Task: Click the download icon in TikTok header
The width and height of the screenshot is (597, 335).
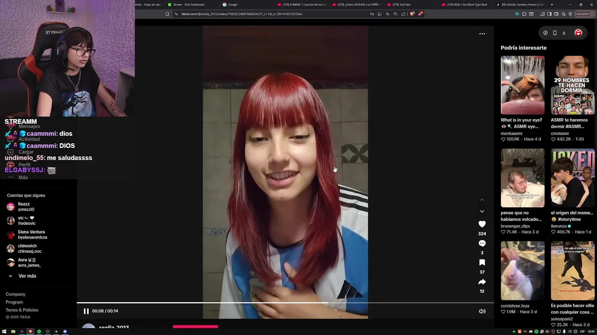Action: point(564,33)
